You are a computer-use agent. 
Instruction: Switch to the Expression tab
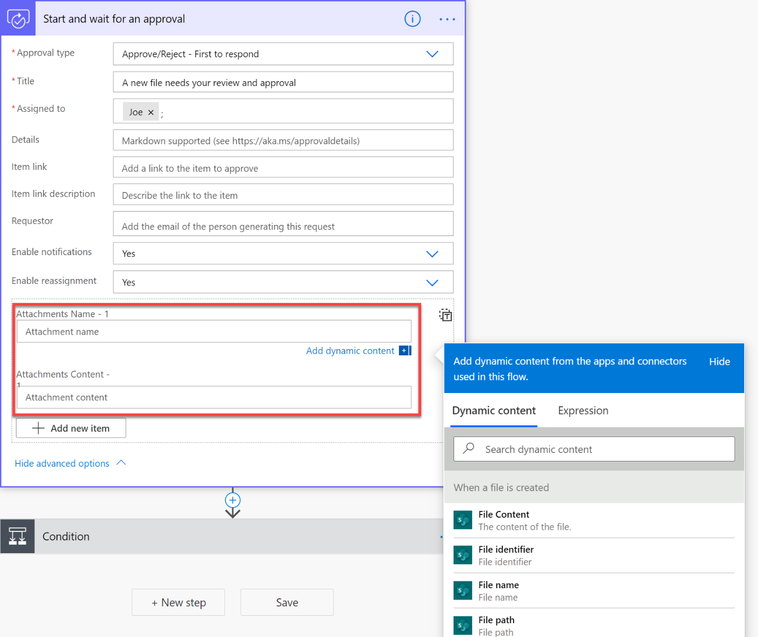pyautogui.click(x=583, y=411)
